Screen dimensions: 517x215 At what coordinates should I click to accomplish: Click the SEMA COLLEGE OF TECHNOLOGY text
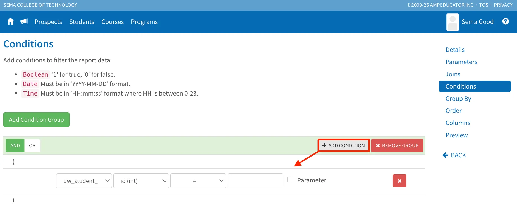click(40, 5)
